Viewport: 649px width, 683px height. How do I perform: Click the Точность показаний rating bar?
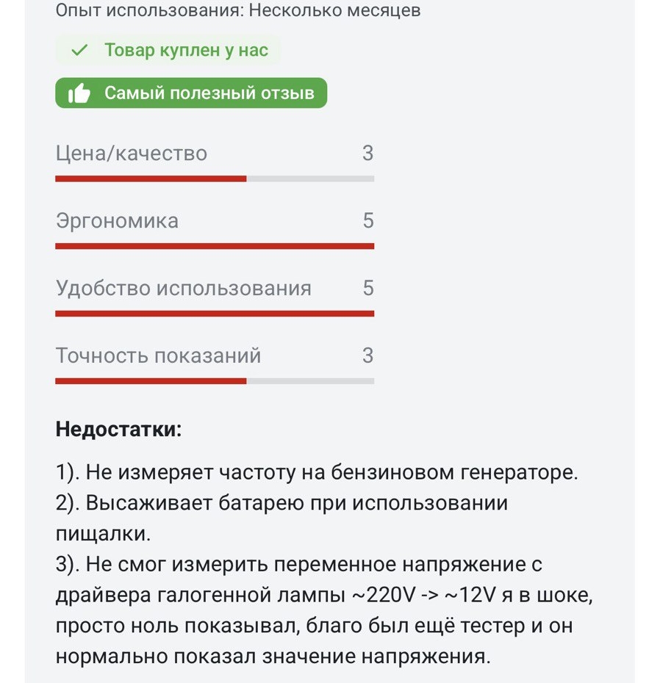215,381
